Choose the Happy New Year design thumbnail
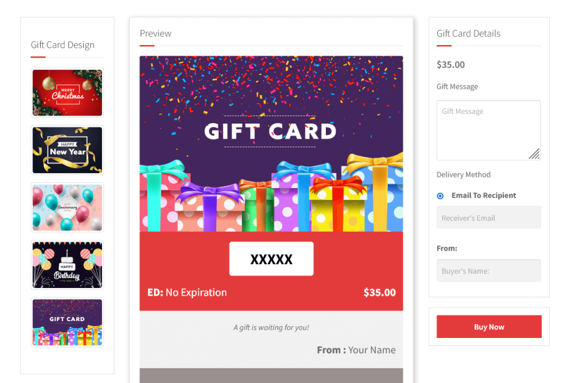566x383 pixels. 67,150
